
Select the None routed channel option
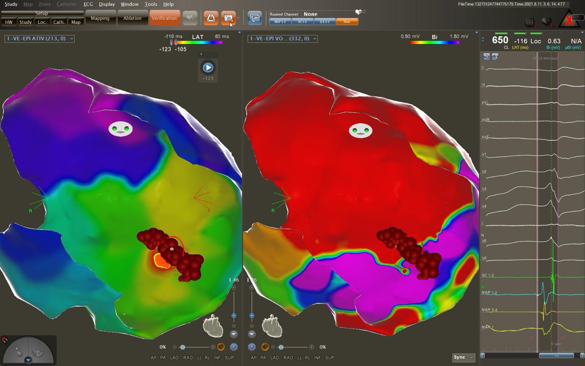pyautogui.click(x=347, y=21)
